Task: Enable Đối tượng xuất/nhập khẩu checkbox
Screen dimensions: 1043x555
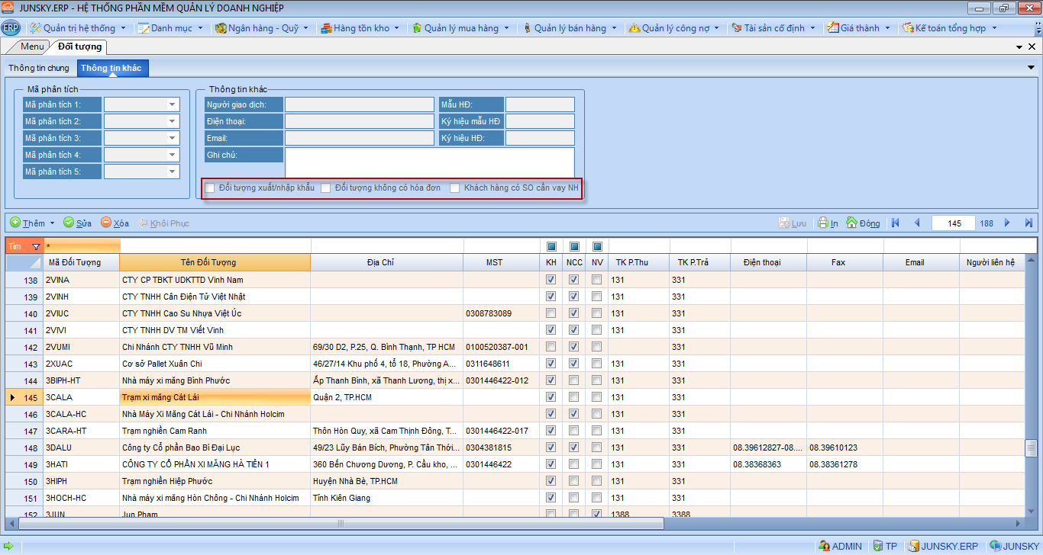Action: coord(210,188)
